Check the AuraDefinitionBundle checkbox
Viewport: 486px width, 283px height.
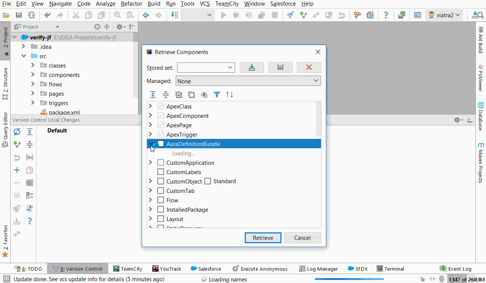160,144
